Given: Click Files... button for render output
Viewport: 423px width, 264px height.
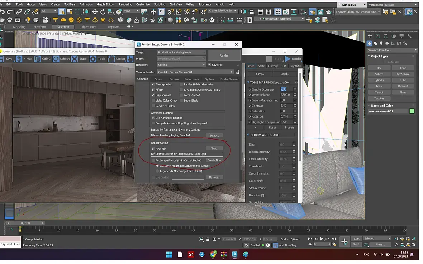Looking at the screenshot, I should pos(214,148).
